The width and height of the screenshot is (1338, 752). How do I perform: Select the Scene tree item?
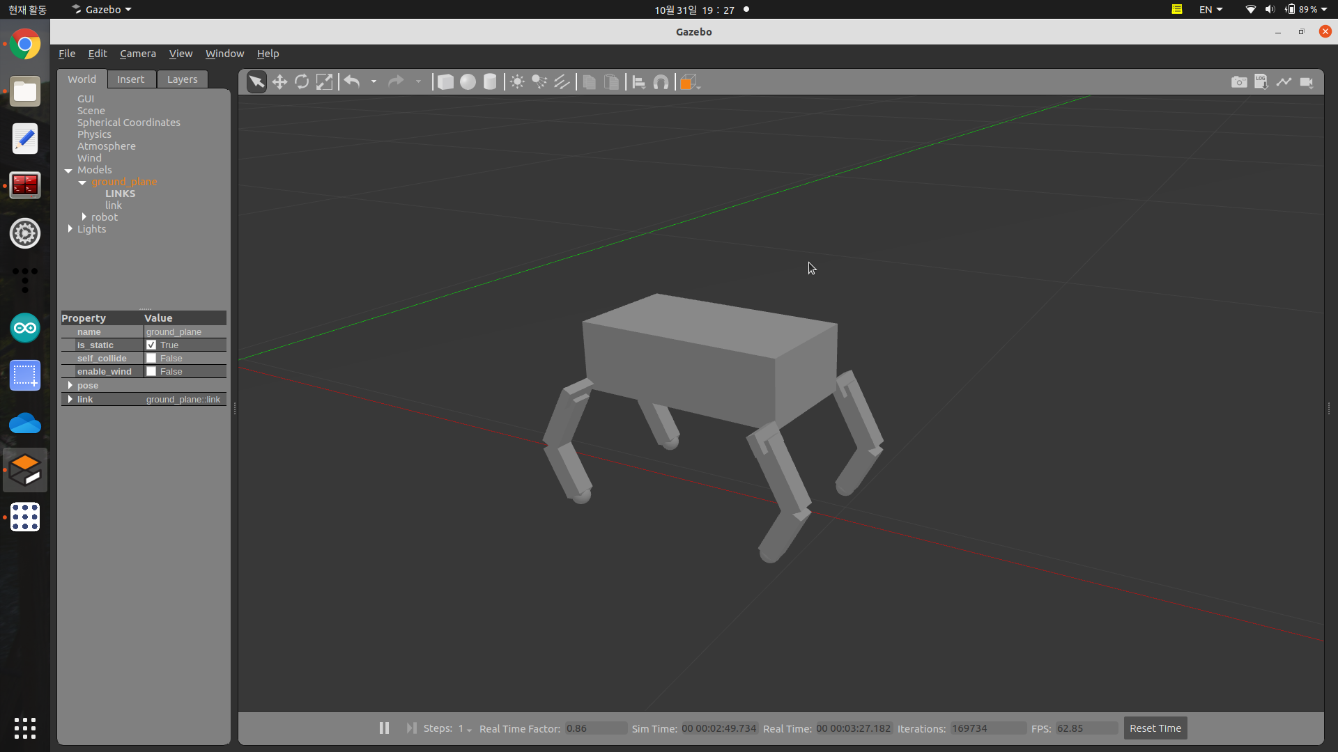pos(91,111)
